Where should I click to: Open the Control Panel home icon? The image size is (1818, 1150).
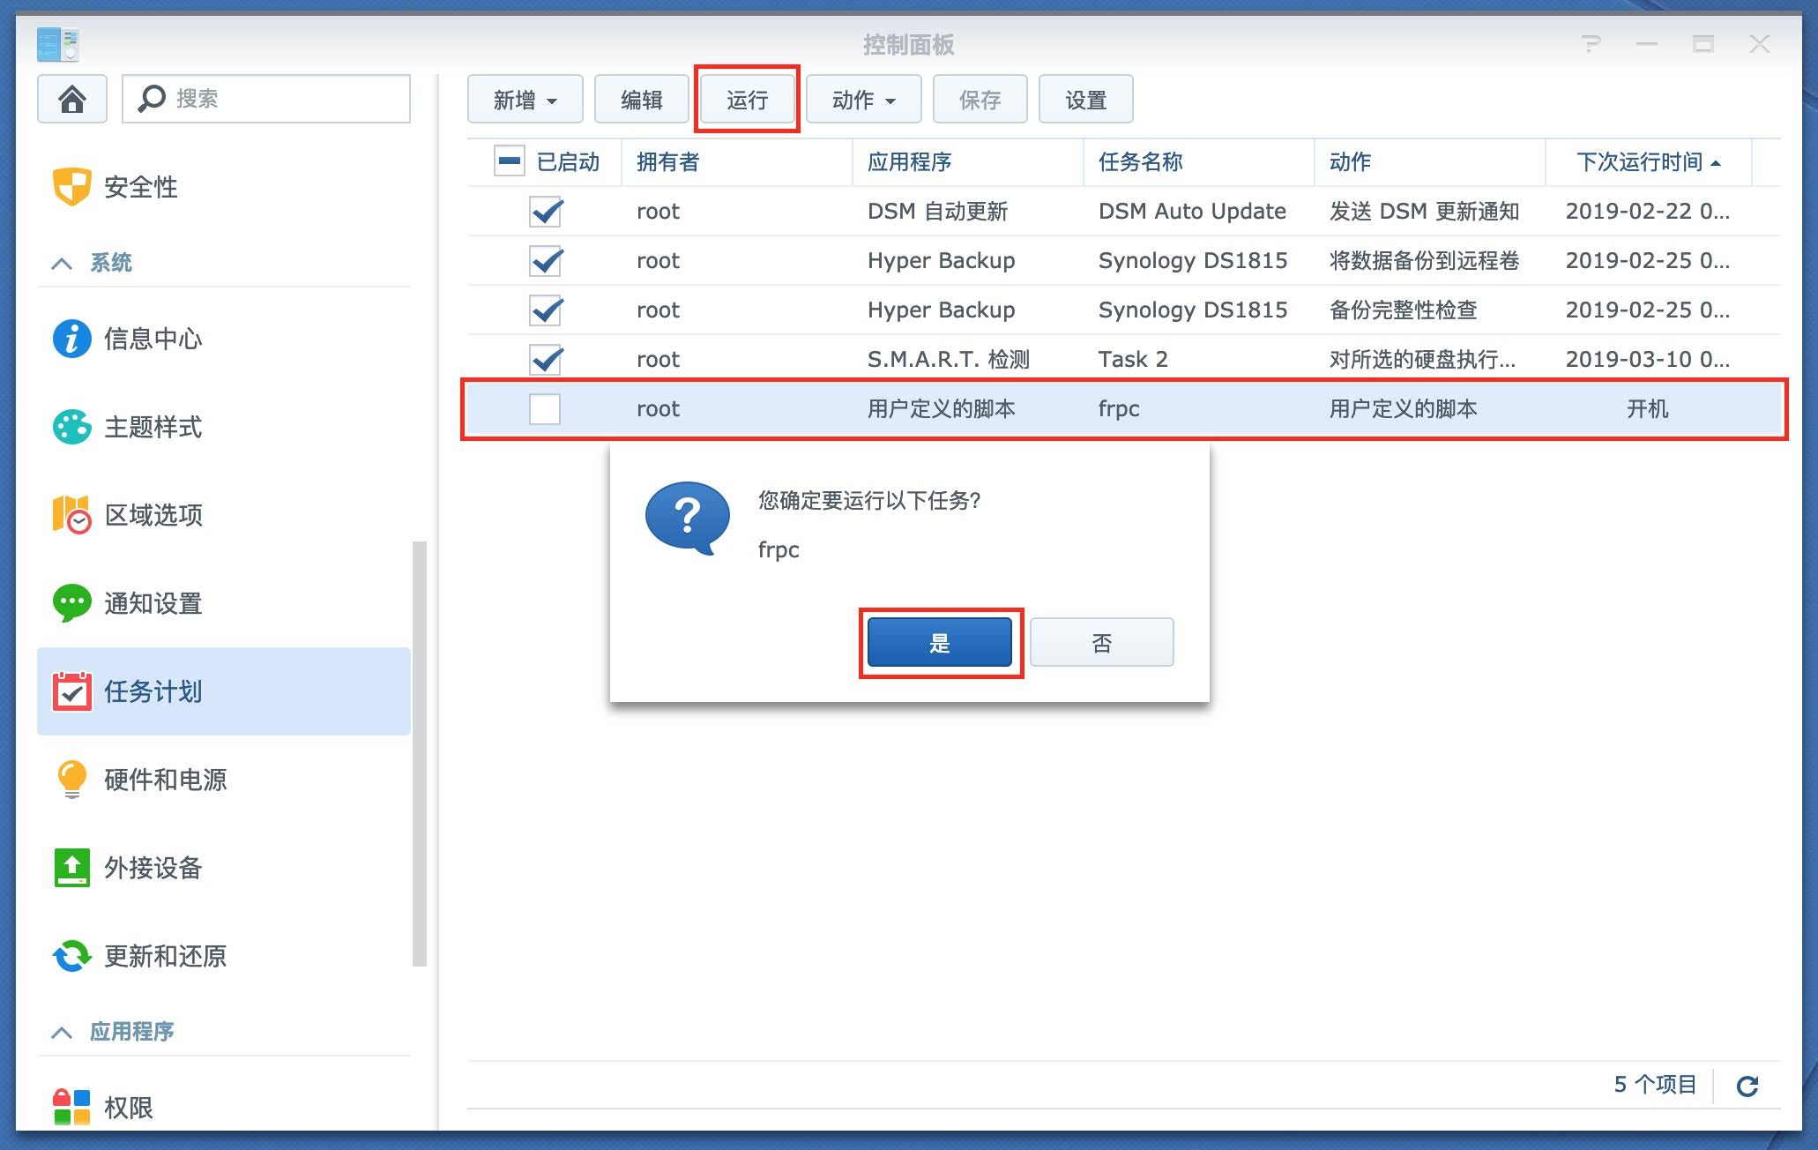click(72, 99)
